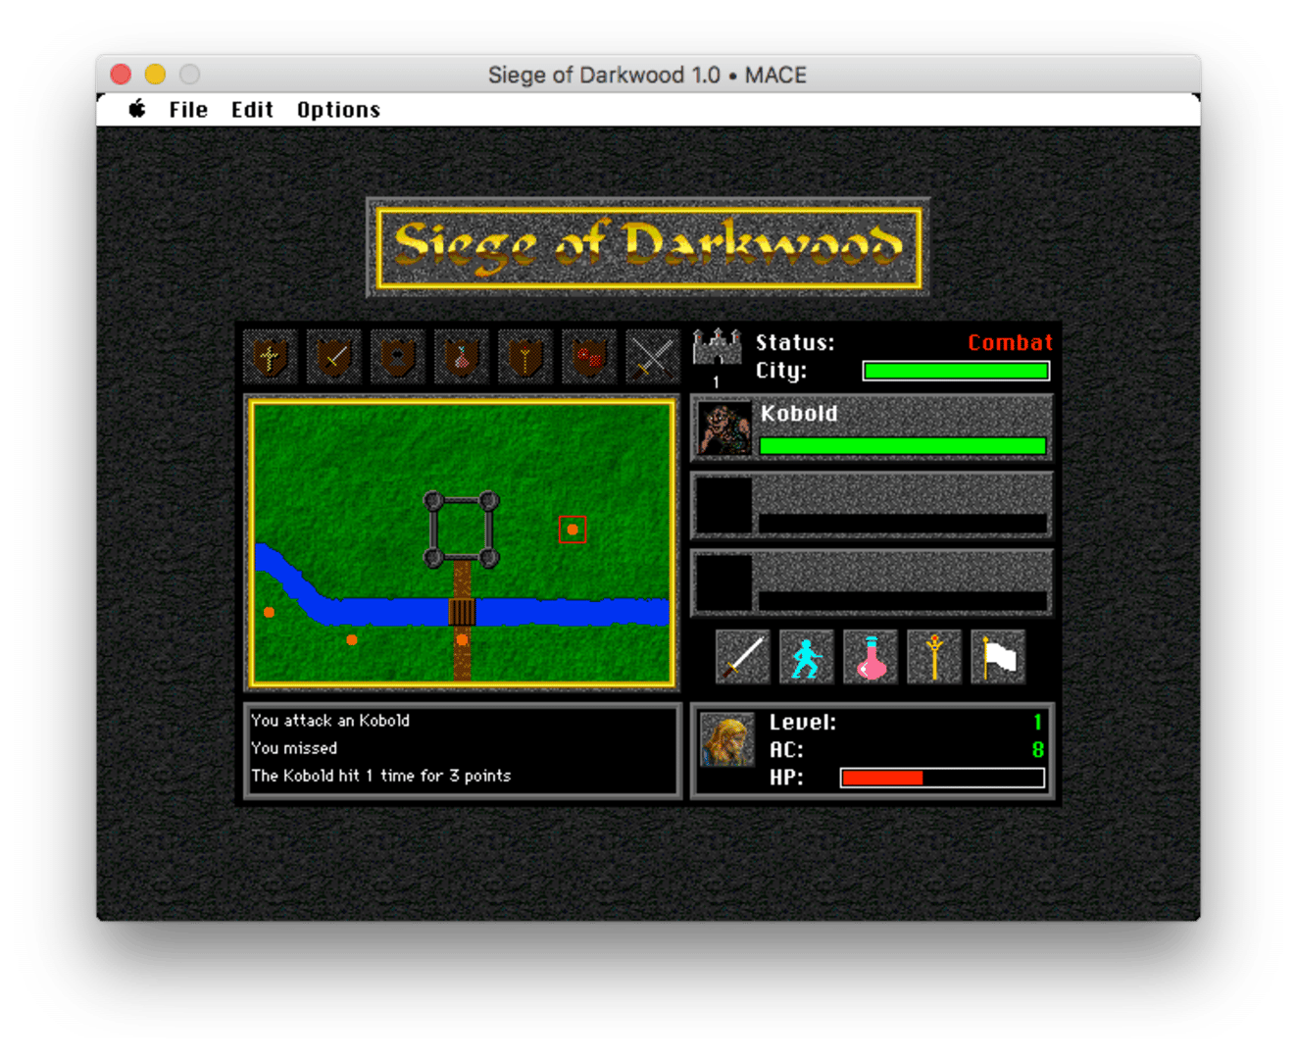Viewport: 1297px width, 1059px height.
Task: Open the File menu
Action: (x=188, y=110)
